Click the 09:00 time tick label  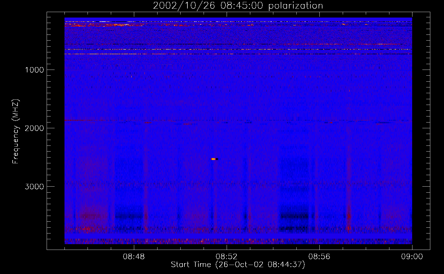click(412, 257)
